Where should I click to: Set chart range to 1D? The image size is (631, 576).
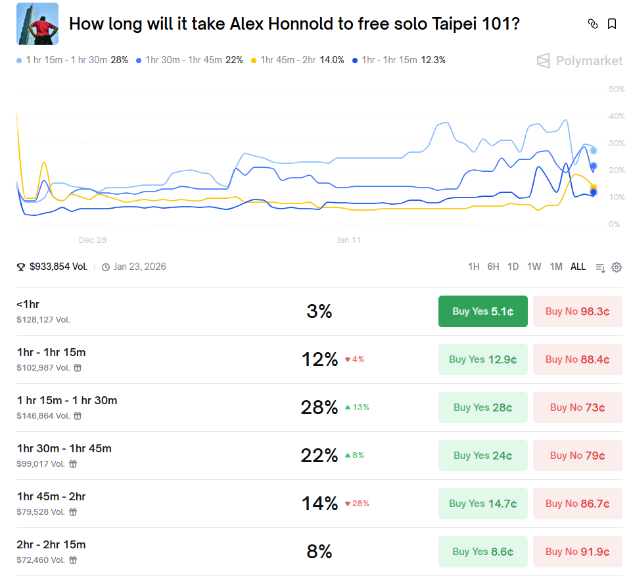(513, 267)
